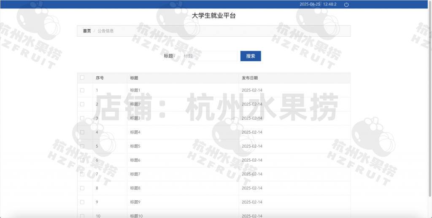432x218 pixels.
Task: Click the power logout icon
Action: click(x=346, y=4)
